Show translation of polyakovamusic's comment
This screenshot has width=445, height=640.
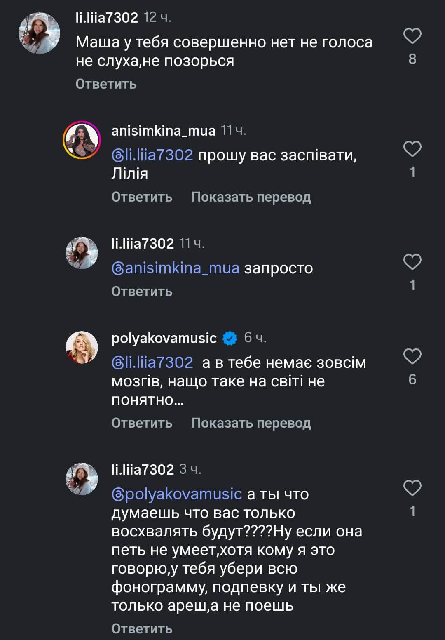(x=251, y=423)
